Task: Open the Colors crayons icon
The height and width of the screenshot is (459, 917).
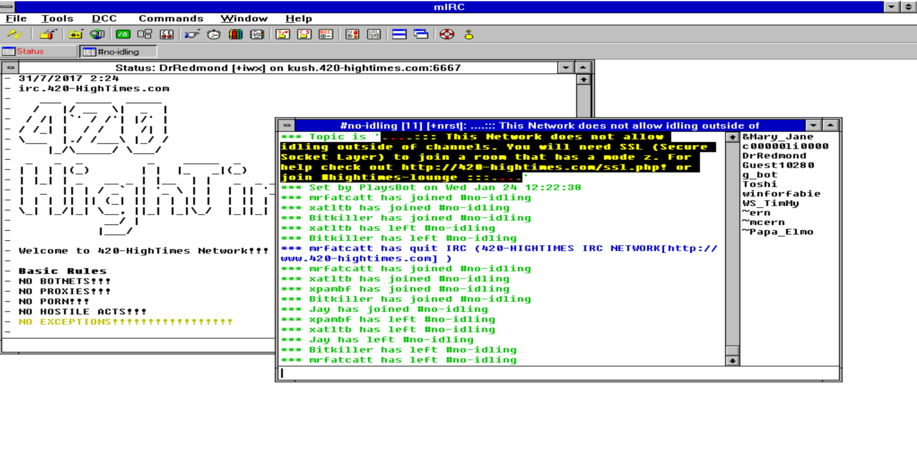Action: click(x=235, y=34)
